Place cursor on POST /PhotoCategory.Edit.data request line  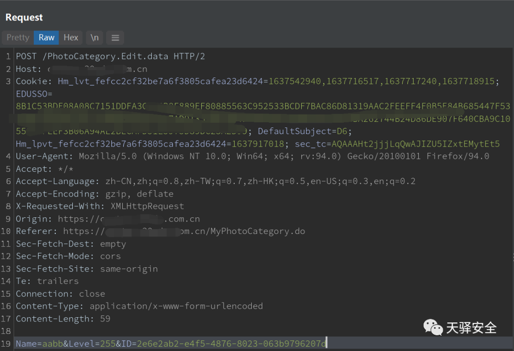pyautogui.click(x=110, y=57)
